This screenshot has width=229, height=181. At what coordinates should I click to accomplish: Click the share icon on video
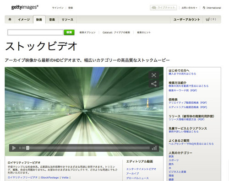pyautogui.click(x=154, y=84)
